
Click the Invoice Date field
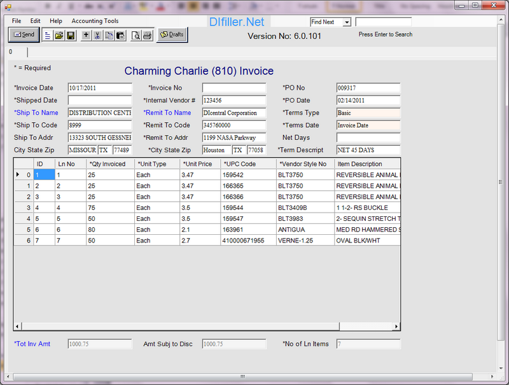(x=100, y=88)
